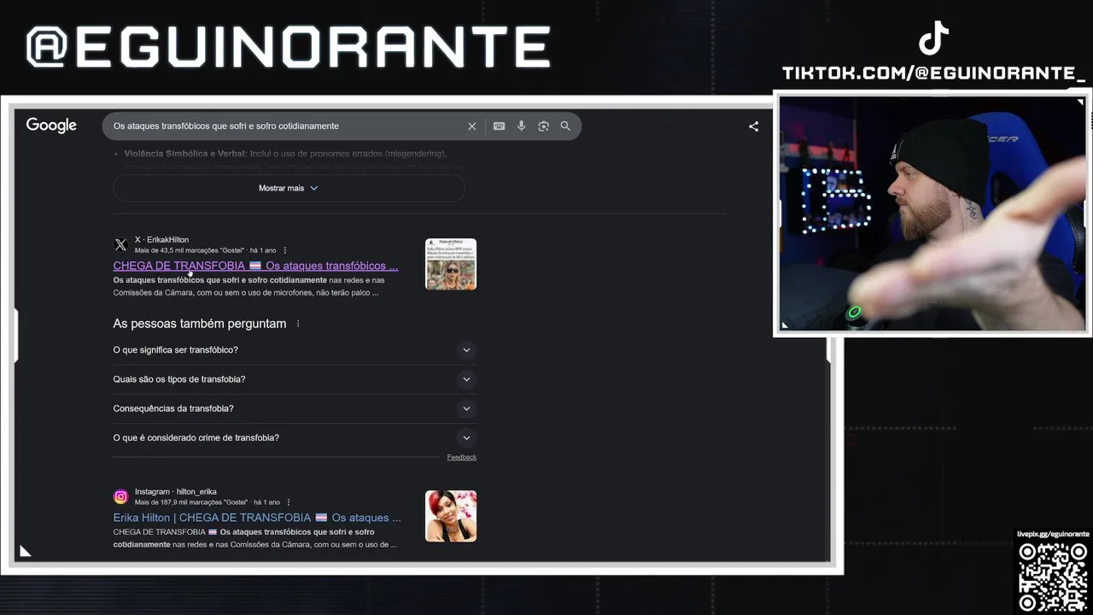Click the TikTok logo in overlay

pyautogui.click(x=933, y=38)
